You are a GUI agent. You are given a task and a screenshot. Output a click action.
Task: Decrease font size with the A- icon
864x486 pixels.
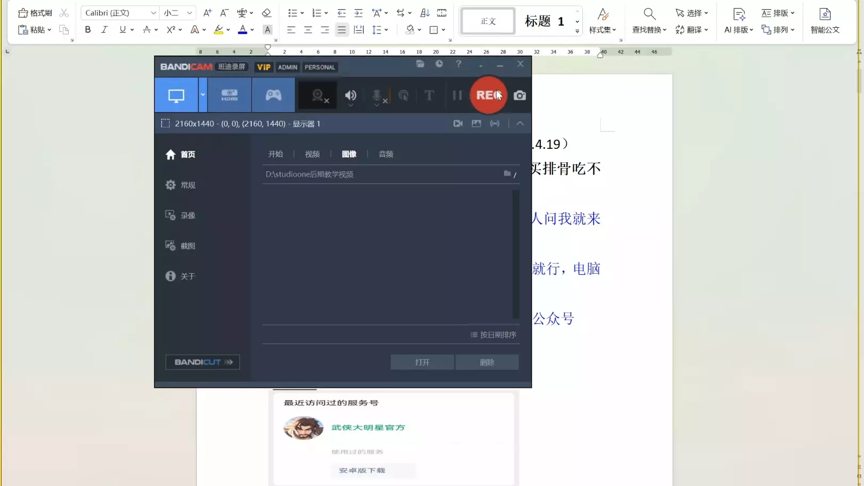(x=225, y=13)
